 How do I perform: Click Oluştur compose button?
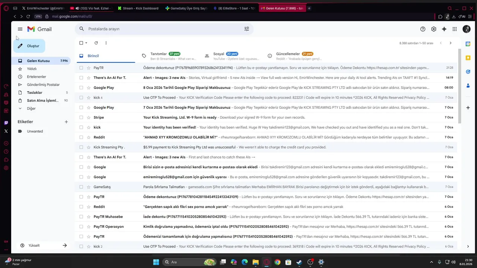(x=29, y=46)
